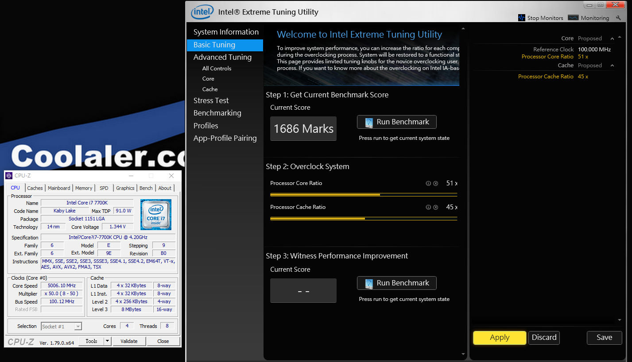Viewport: 632px width, 362px height.
Task: Click info icon beside Processor Core Ratio
Action: (428, 183)
